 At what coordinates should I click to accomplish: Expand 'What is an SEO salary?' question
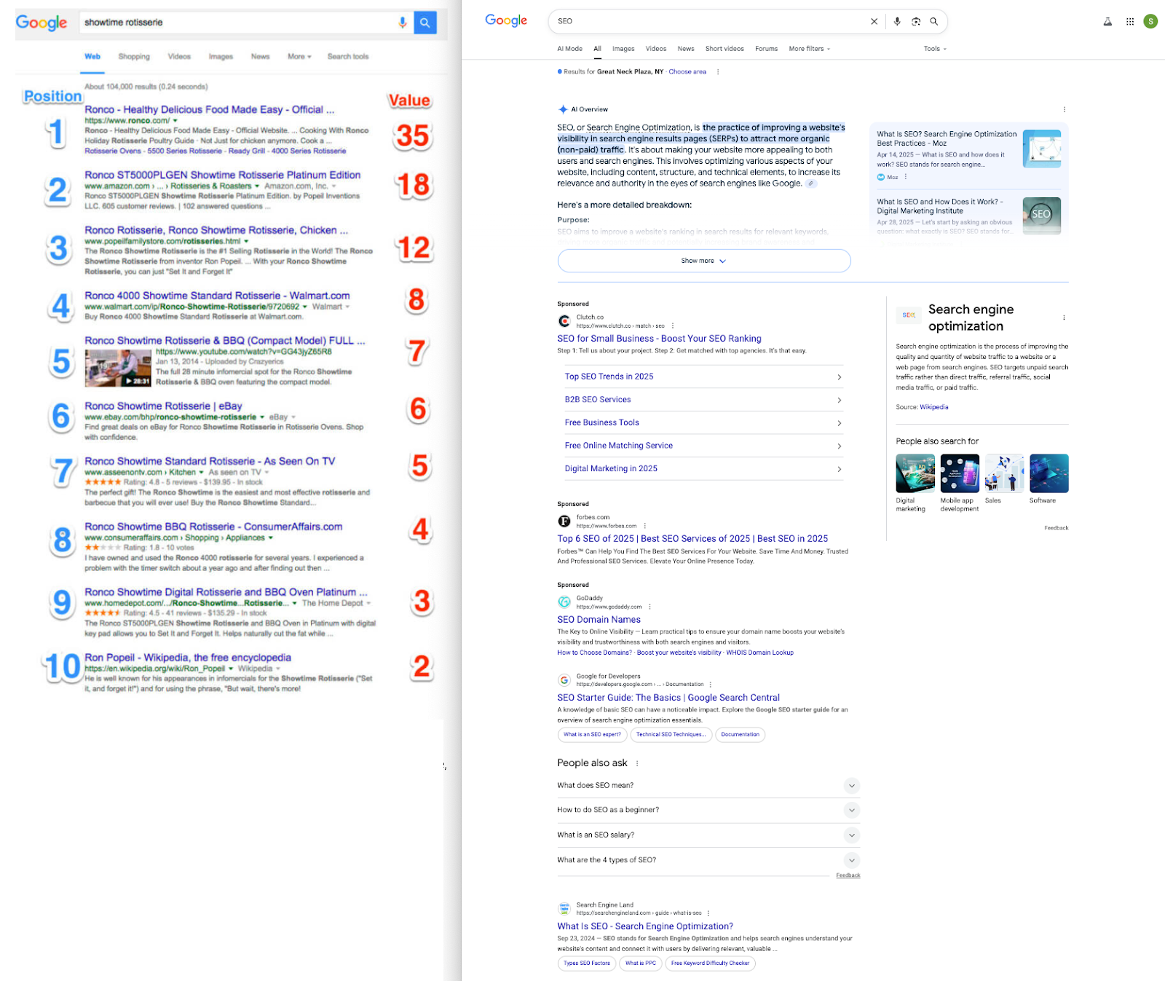click(708, 835)
